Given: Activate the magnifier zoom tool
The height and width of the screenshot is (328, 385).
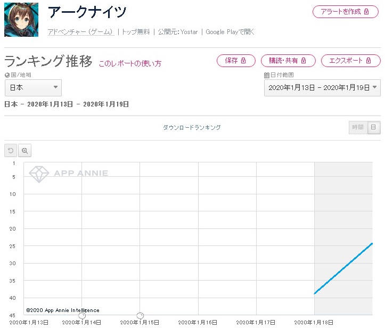Looking at the screenshot, I should (x=24, y=150).
